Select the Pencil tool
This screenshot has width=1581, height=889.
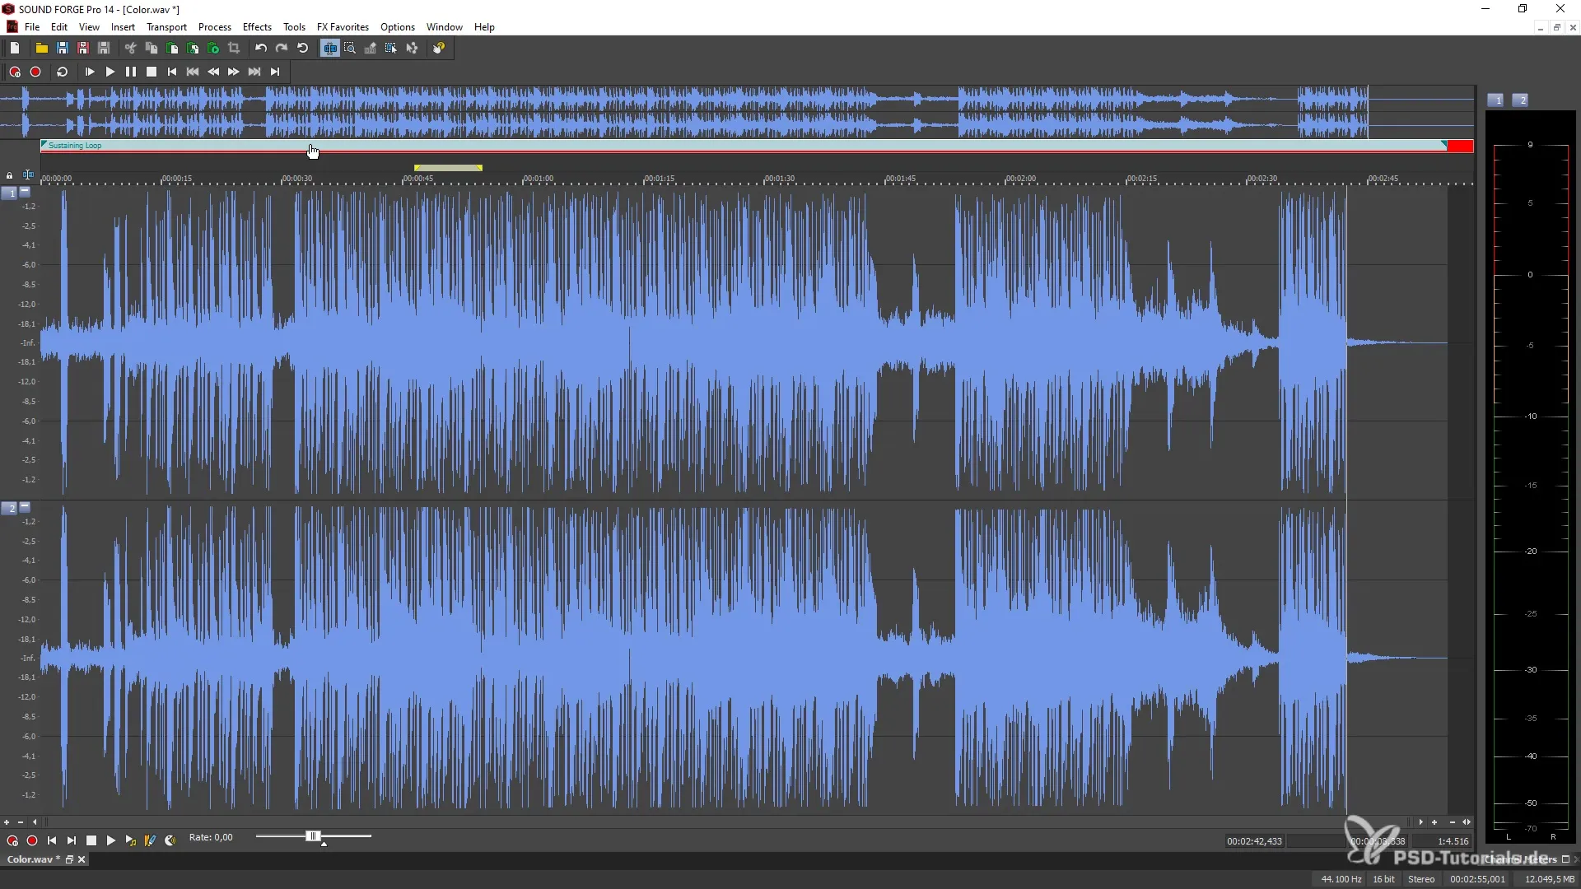(x=371, y=48)
